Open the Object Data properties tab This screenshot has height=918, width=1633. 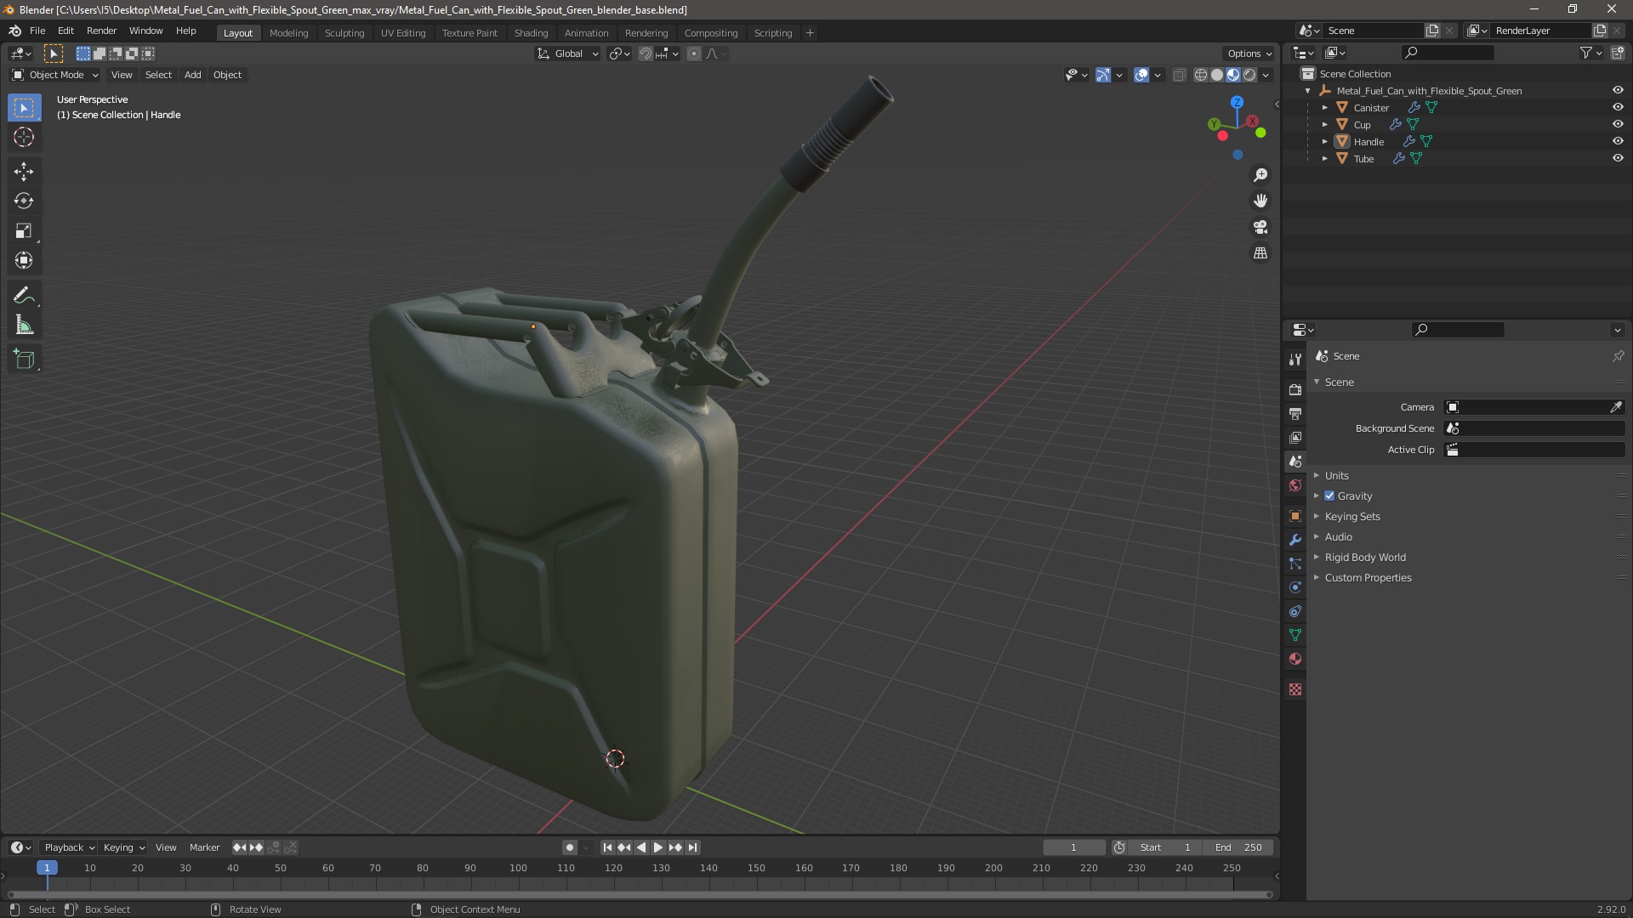[x=1295, y=635]
